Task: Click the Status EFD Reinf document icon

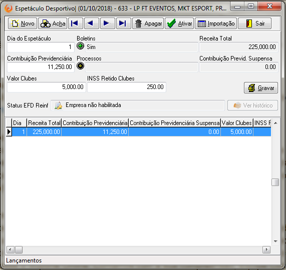Action: click(59, 105)
